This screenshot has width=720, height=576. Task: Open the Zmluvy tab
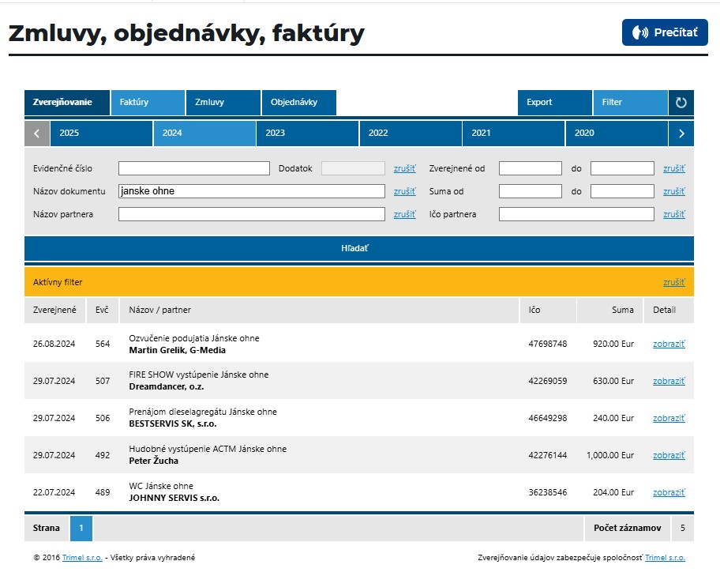[x=223, y=103]
